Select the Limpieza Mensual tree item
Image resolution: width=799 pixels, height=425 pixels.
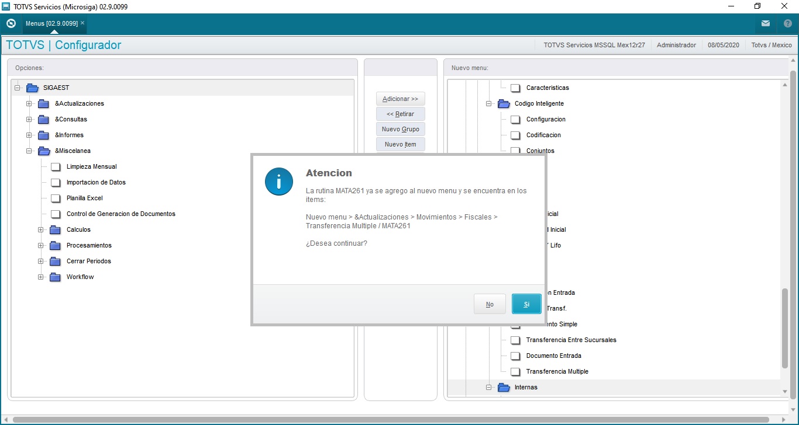tap(92, 166)
